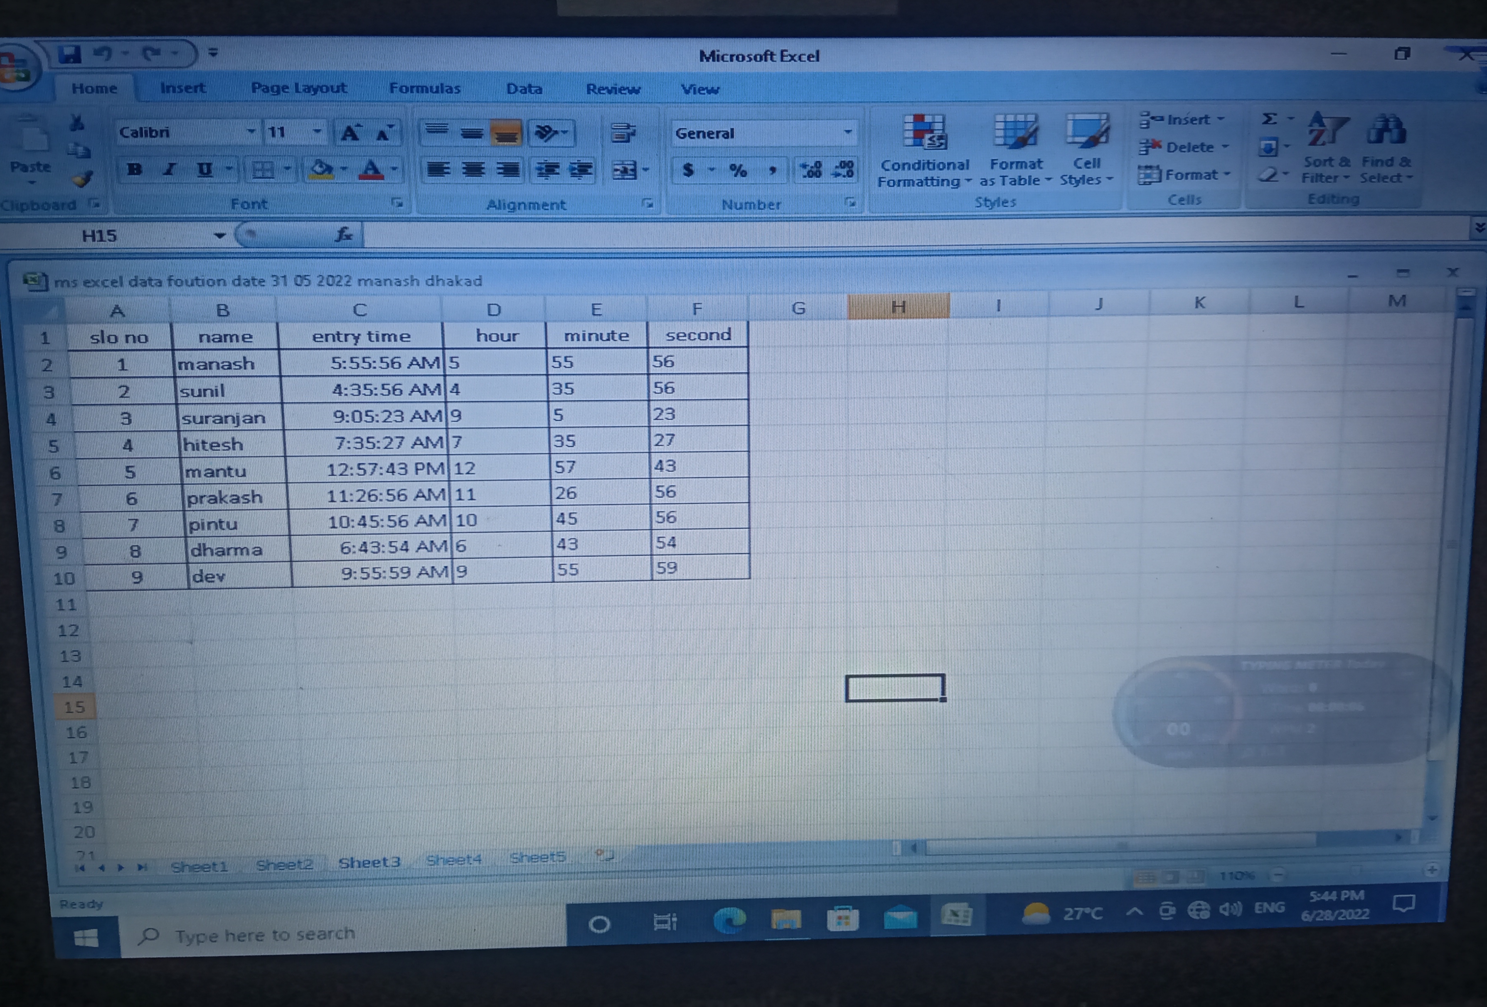Click the Merge and Center icon

(x=625, y=170)
